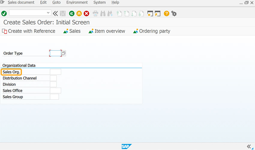Open the Customize layout gear icon
Image resolution: width=255 pixels, height=150 pixels.
[x=174, y=13]
